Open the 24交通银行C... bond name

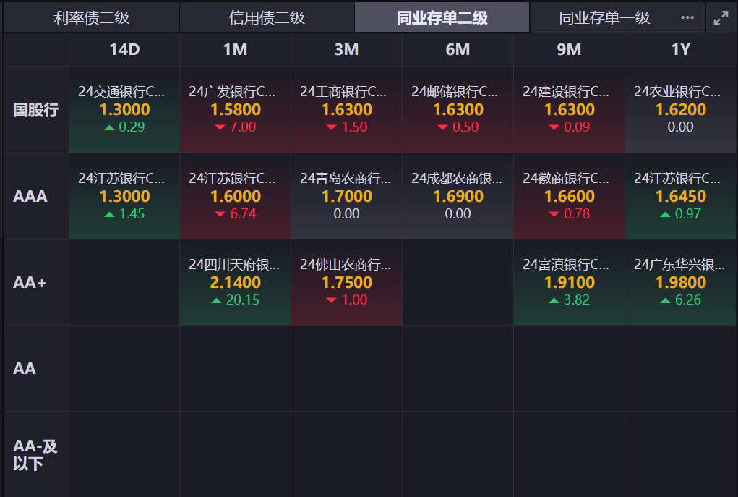121,91
